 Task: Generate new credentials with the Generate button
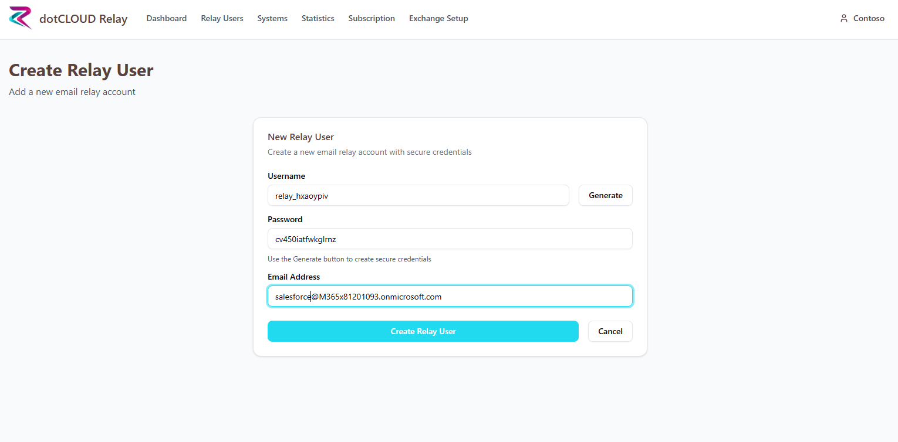point(605,195)
